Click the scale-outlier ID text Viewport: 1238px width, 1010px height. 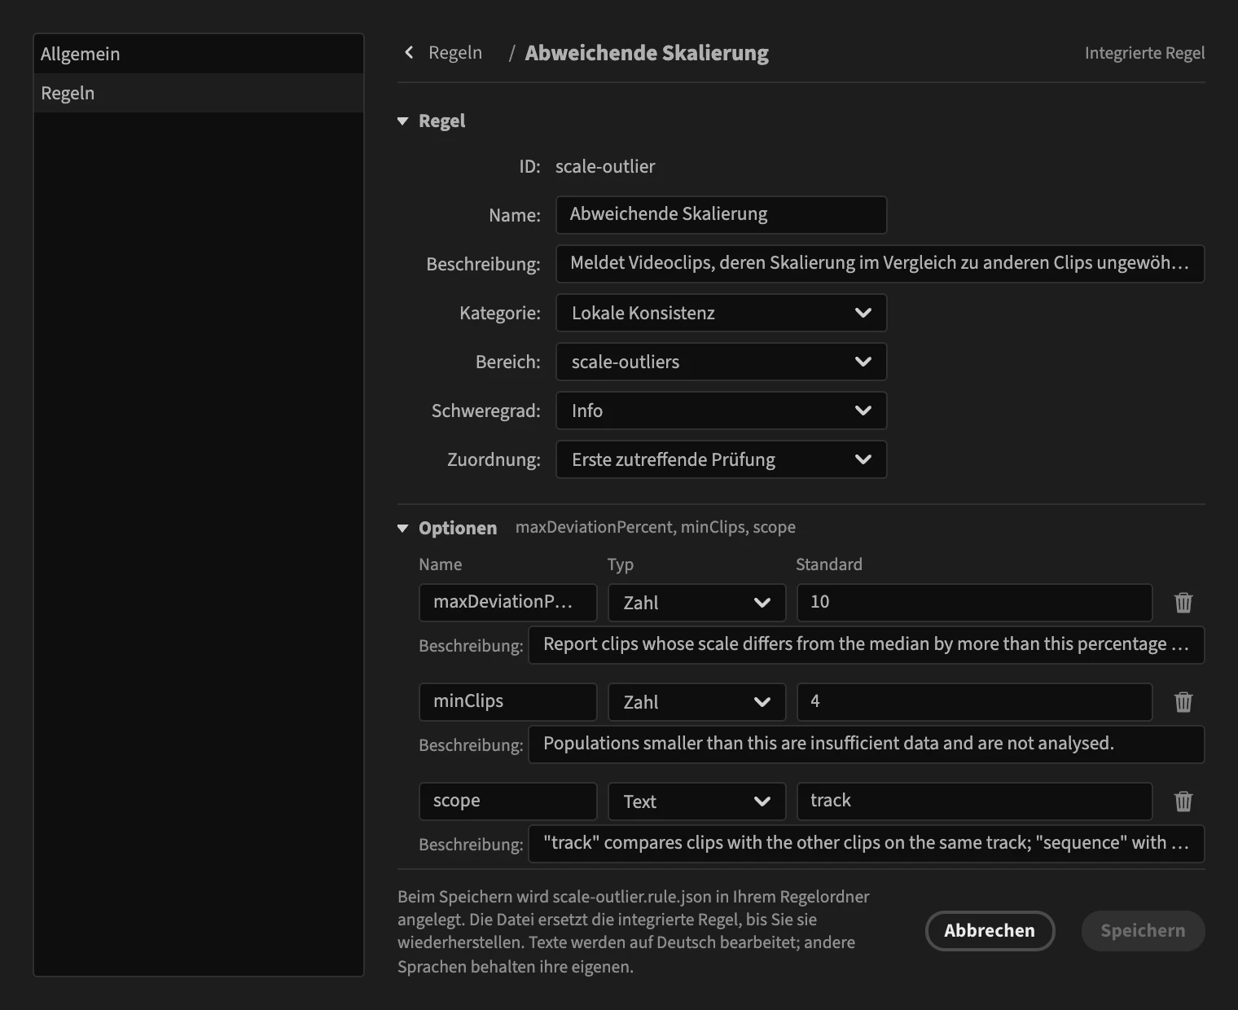pyautogui.click(x=605, y=167)
